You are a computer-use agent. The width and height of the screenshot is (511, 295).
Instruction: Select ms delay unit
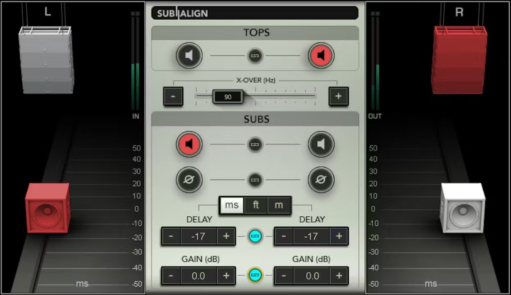(232, 205)
